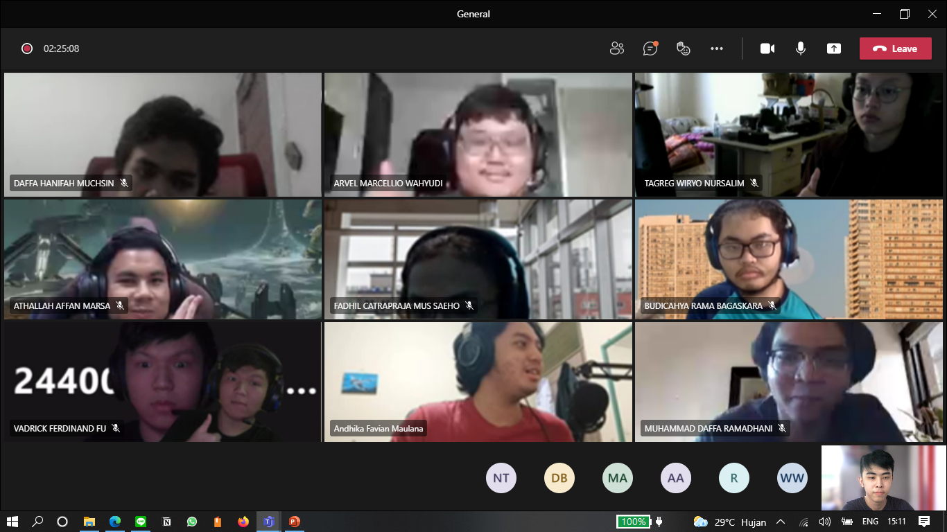Select Andhika Favian Maulana's video tile
947x532 pixels.
[x=478, y=381]
